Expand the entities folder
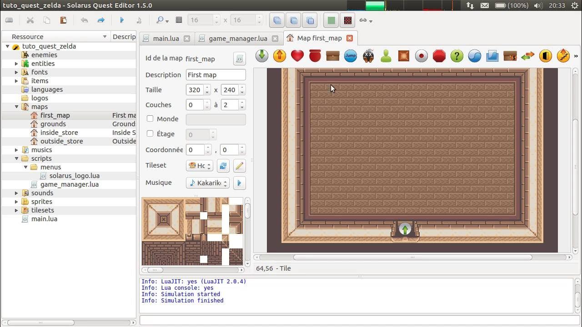This screenshot has height=327, width=582. coord(16,64)
